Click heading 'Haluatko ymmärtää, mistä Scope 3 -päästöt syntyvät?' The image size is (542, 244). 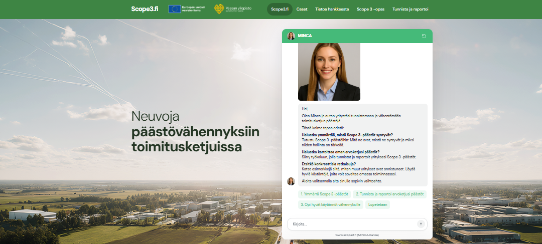[x=347, y=135]
